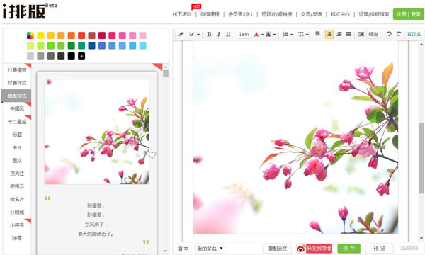Justify text alignment
Image resolution: width=425 pixels, height=255 pixels.
coord(348,34)
